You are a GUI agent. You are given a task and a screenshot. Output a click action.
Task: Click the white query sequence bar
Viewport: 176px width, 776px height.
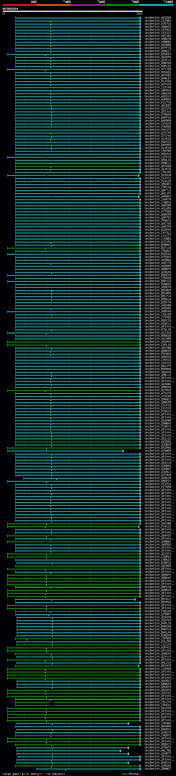click(x=72, y=12)
